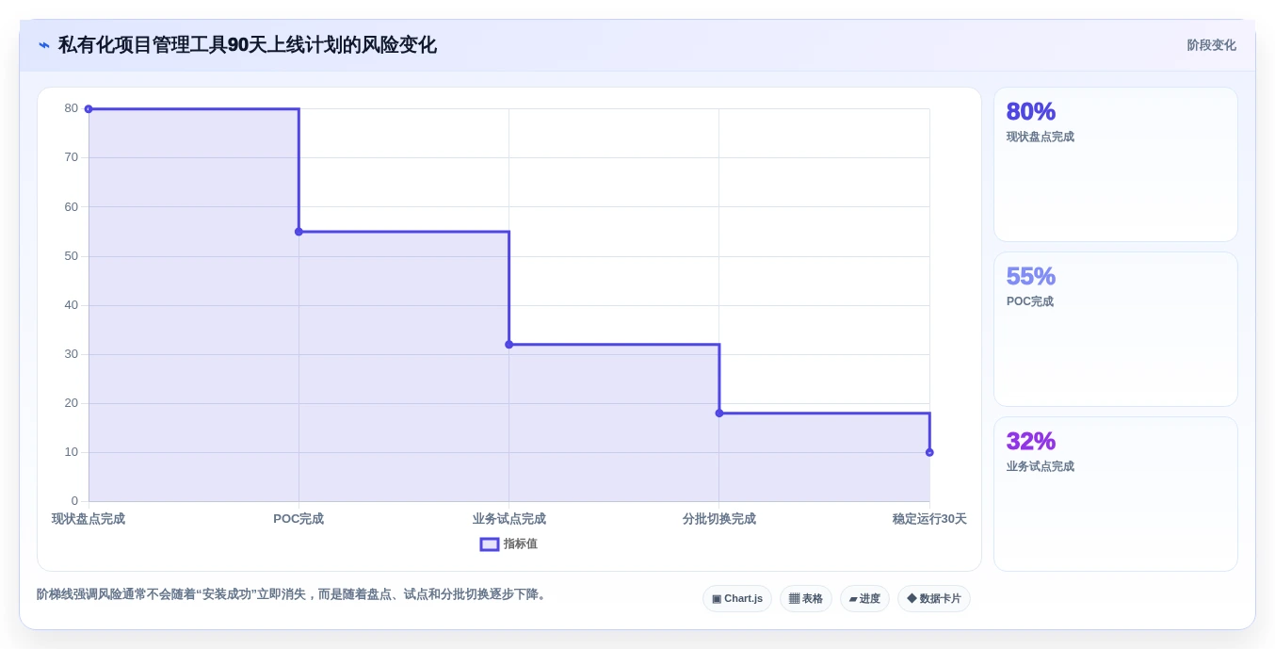Click the 阶段变化 label in the header
This screenshot has height=649, width=1275.
tap(1211, 45)
